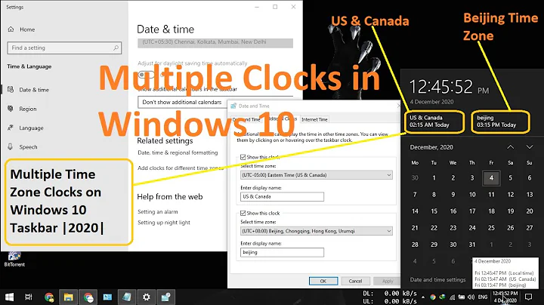The height and width of the screenshot is (305, 544).
Task: Open the notepad-style app on the taskbar
Action: click(127, 297)
